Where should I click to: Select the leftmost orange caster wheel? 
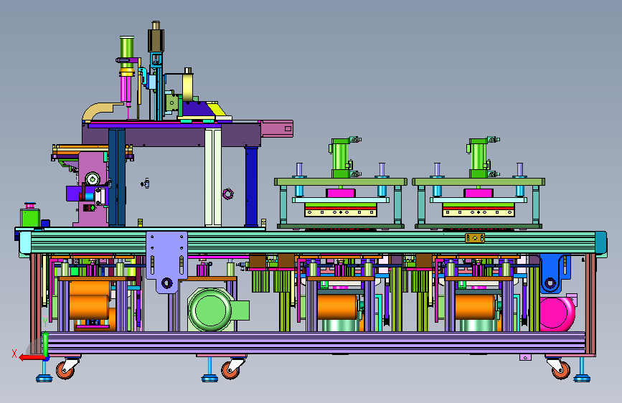click(x=65, y=371)
